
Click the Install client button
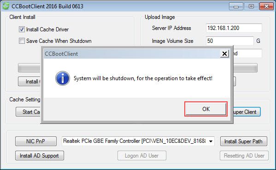(29, 82)
